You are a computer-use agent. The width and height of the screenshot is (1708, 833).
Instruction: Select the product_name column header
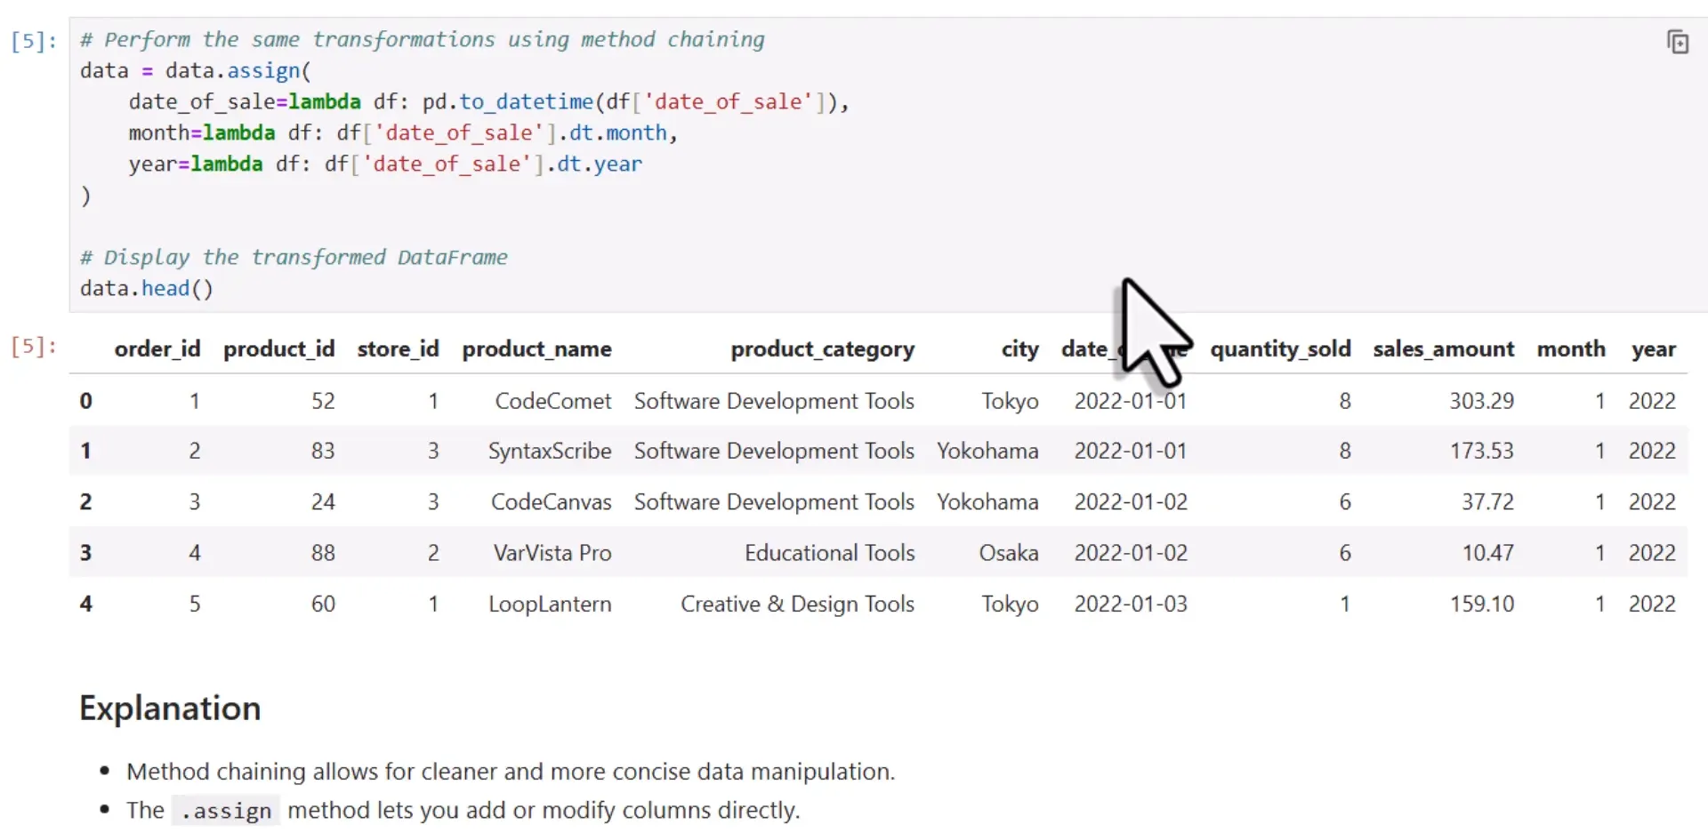point(537,349)
